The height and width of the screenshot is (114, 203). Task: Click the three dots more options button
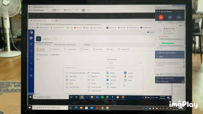coord(61,39)
